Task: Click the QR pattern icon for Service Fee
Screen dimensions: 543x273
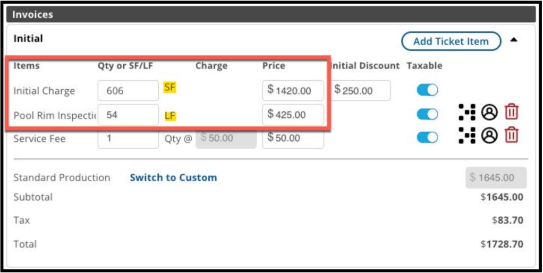Action: coord(466,136)
